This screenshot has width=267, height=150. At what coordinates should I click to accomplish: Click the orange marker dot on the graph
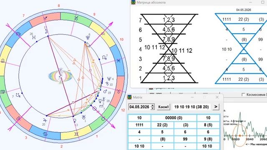(x=240, y=135)
